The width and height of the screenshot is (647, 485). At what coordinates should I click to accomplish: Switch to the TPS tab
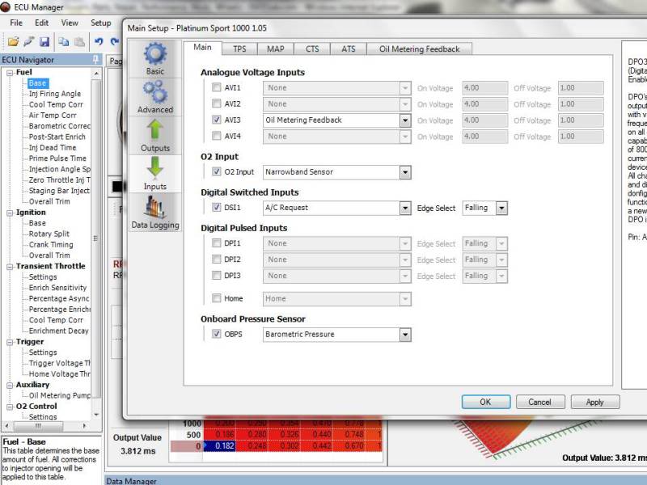[239, 48]
